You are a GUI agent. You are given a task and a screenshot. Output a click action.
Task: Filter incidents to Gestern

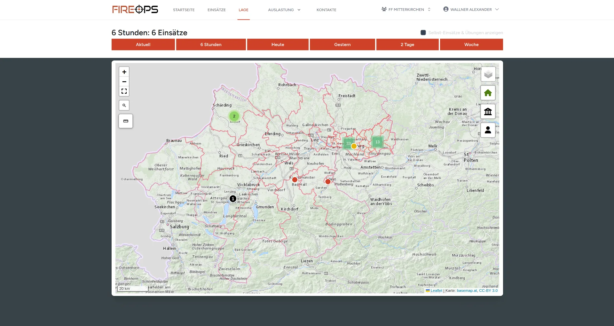(342, 44)
